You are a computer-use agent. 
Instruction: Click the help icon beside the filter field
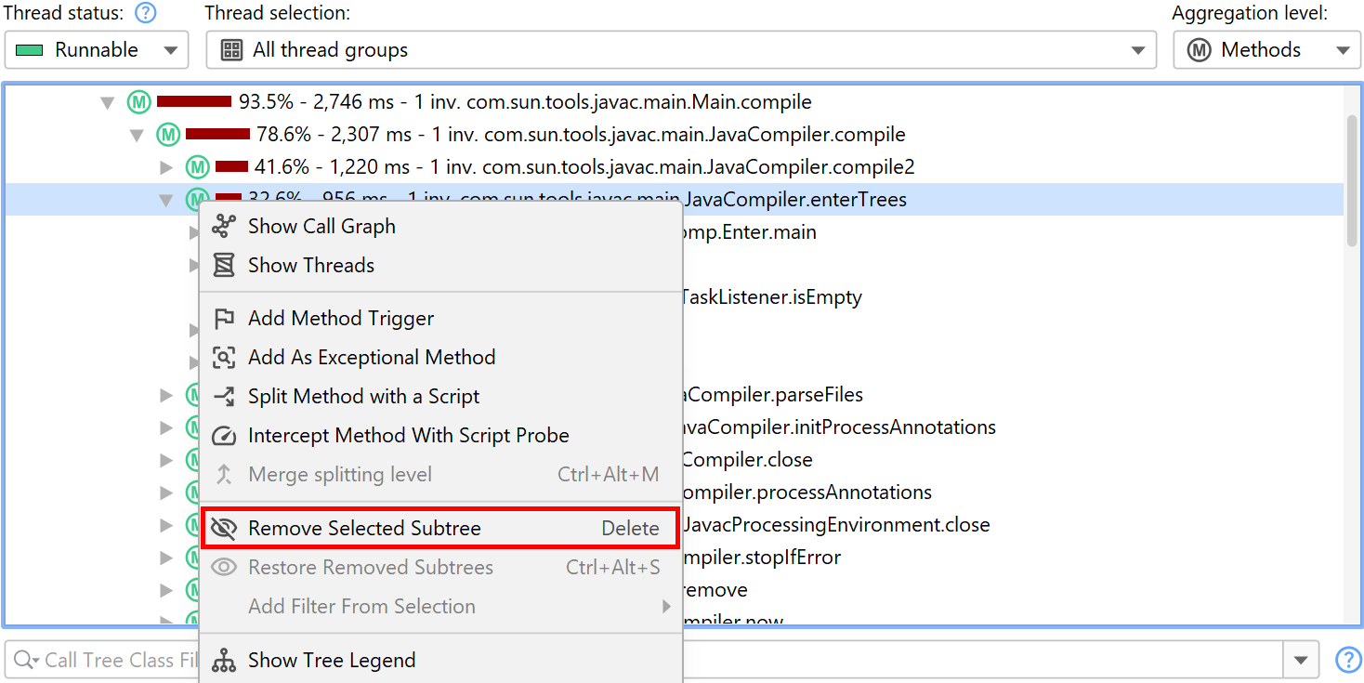[x=1347, y=660]
